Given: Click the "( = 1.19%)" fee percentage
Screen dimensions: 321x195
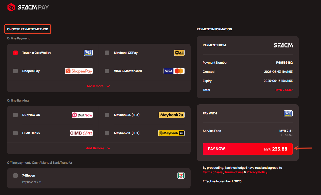Looking at the screenshot, I should (x=287, y=135).
